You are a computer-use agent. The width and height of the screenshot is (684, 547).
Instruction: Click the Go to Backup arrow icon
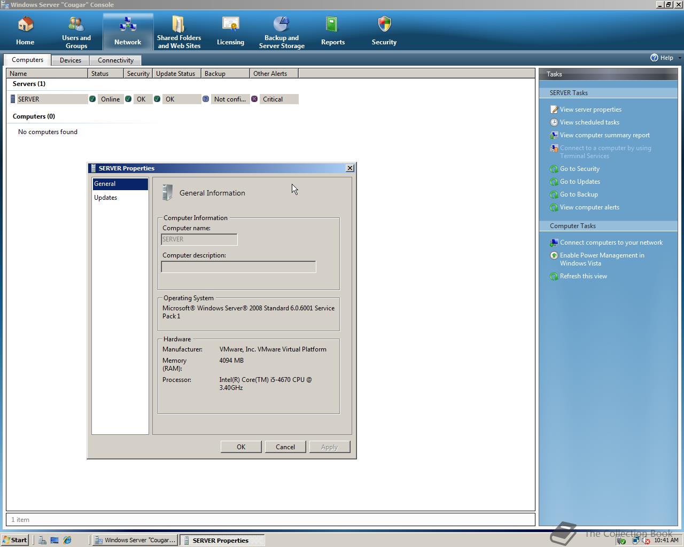[554, 194]
